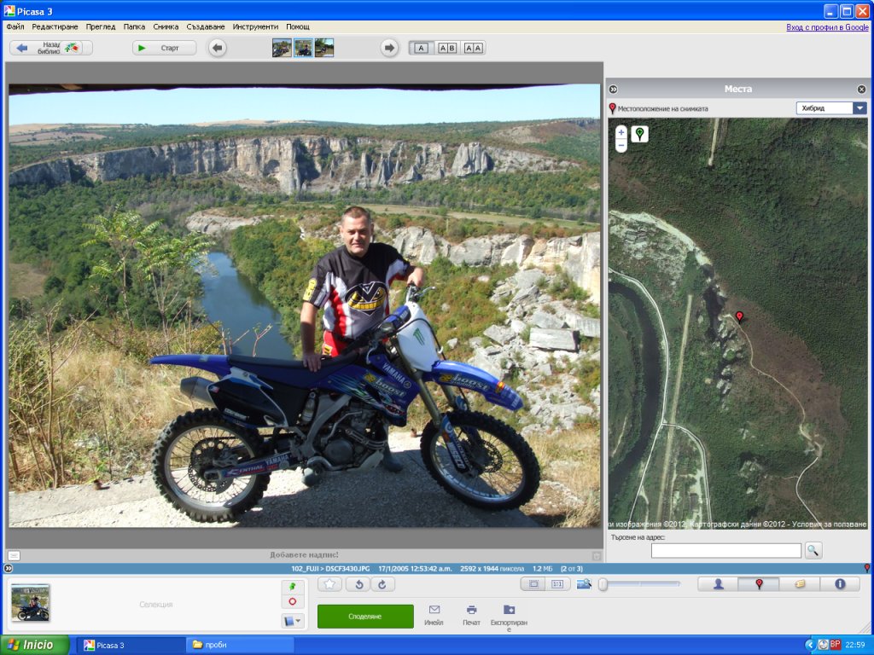Click magnifier icon beside the zoom slider
The image size is (874, 655).
[x=584, y=583]
